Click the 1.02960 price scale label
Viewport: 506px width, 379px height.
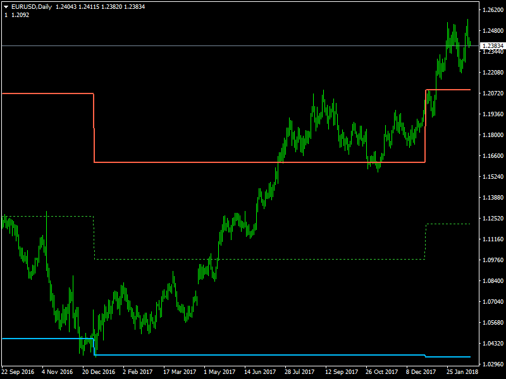(492, 364)
